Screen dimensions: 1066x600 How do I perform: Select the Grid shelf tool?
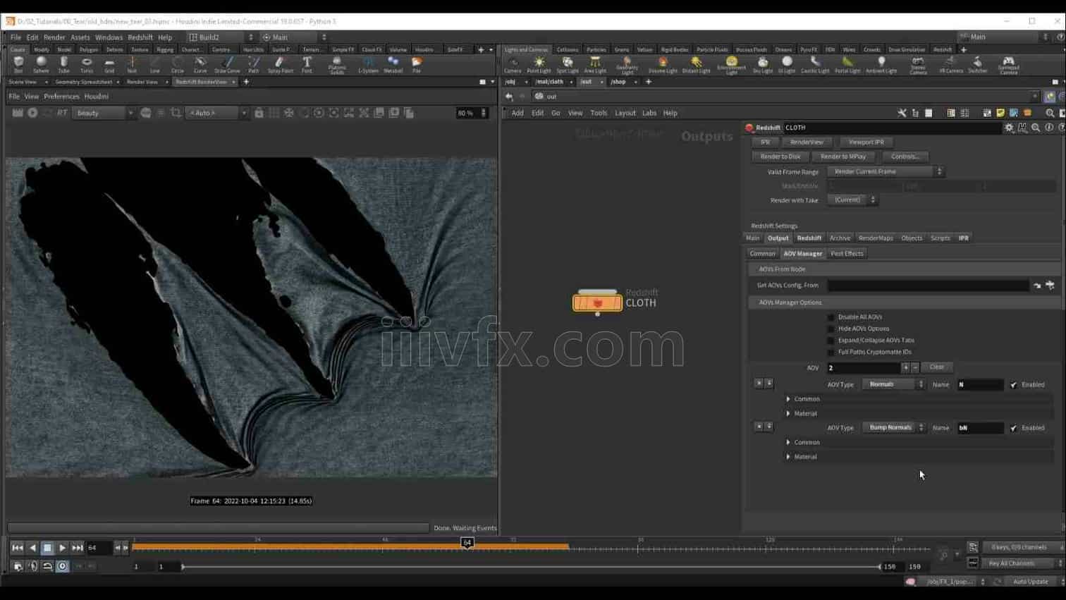point(109,65)
